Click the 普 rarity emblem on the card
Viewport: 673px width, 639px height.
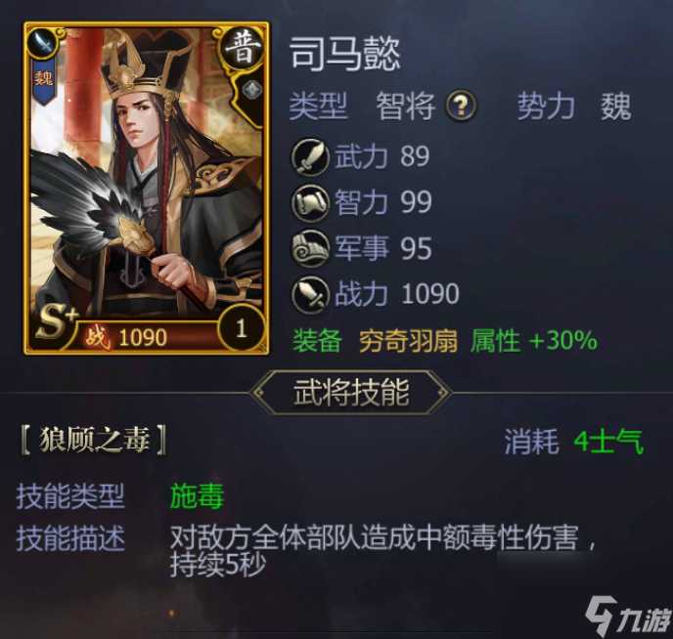(x=243, y=48)
